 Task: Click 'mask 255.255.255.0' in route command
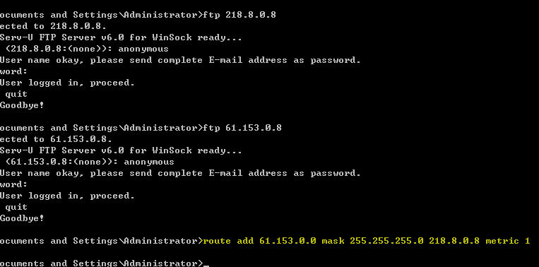pos(372,241)
